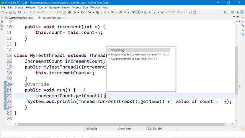Click the Pin Editor icon
245x138 pixels.
tap(194, 12)
